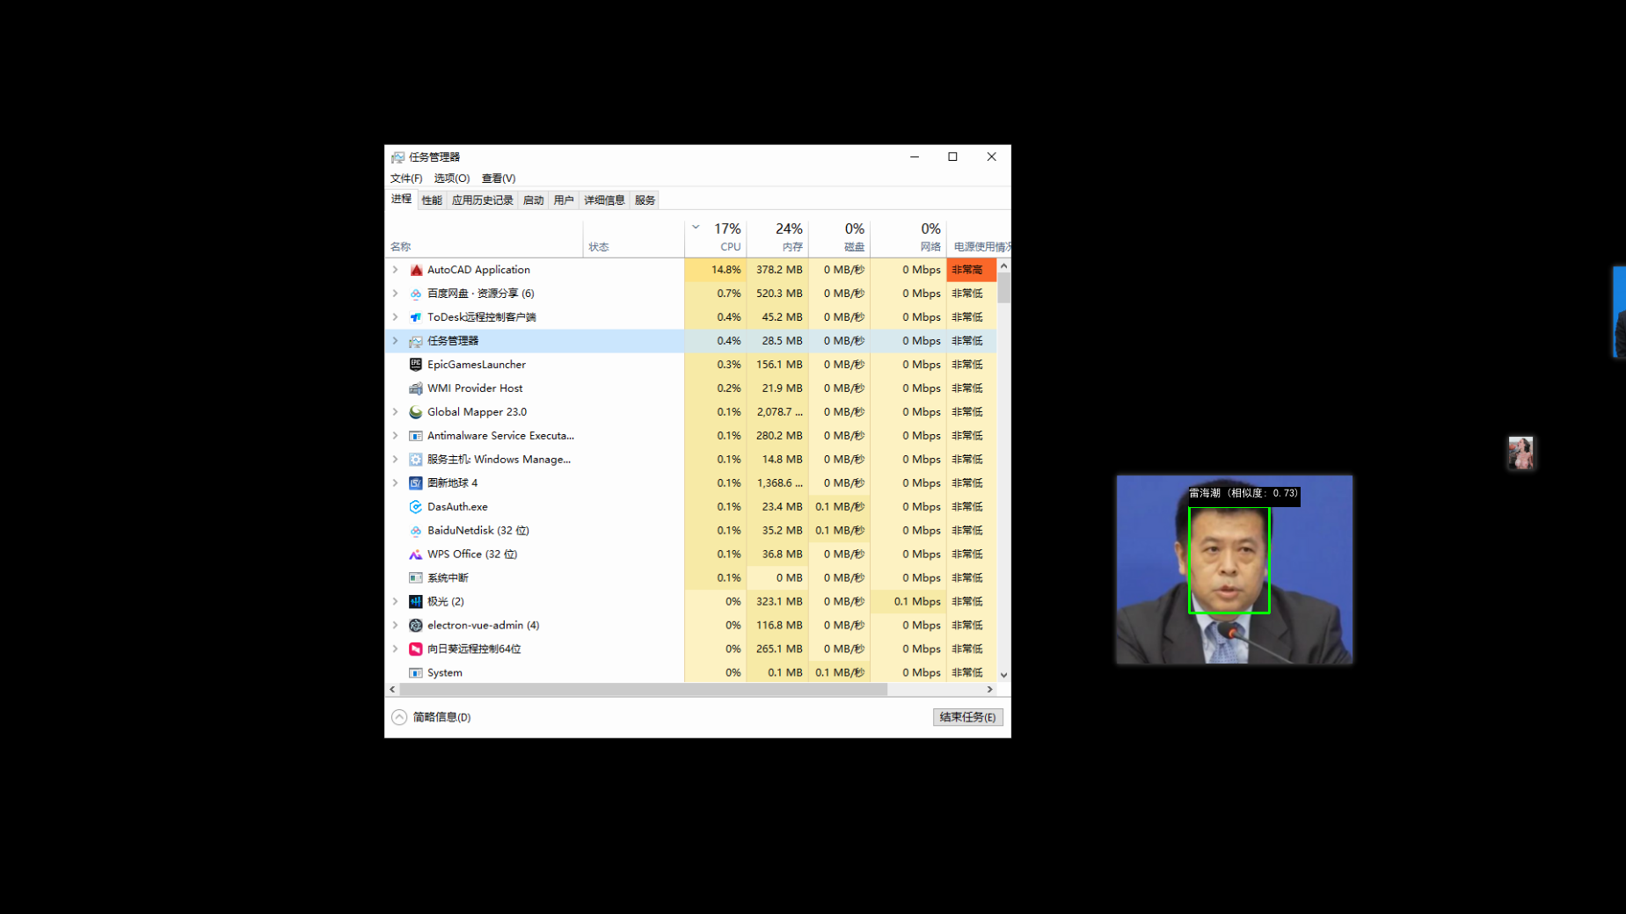The image size is (1626, 914).
Task: Expand the 百度网盘 process group
Action: [x=396, y=294]
